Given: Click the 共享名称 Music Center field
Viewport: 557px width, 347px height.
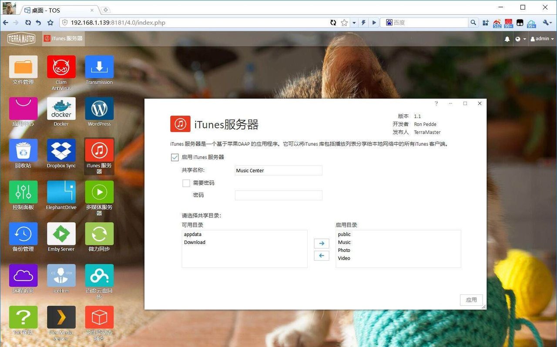Looking at the screenshot, I should click(x=278, y=171).
